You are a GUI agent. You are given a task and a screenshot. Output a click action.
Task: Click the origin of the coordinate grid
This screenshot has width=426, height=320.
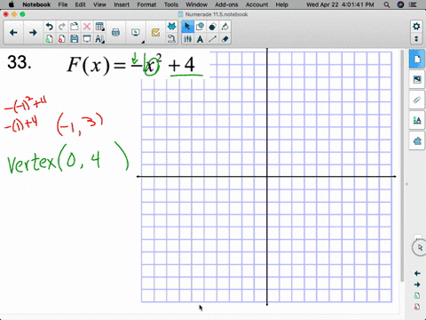pos(267,177)
